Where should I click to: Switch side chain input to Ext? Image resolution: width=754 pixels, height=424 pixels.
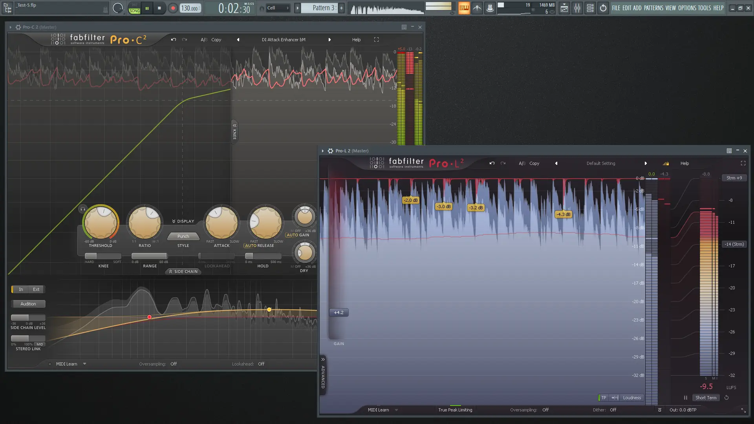[x=36, y=289]
